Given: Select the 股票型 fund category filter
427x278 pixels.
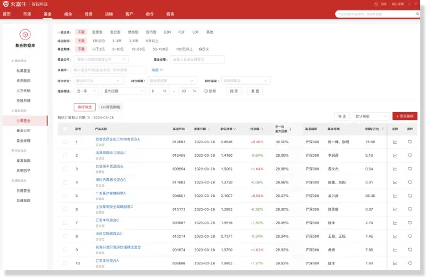Looking at the screenshot, I should click(97, 31).
